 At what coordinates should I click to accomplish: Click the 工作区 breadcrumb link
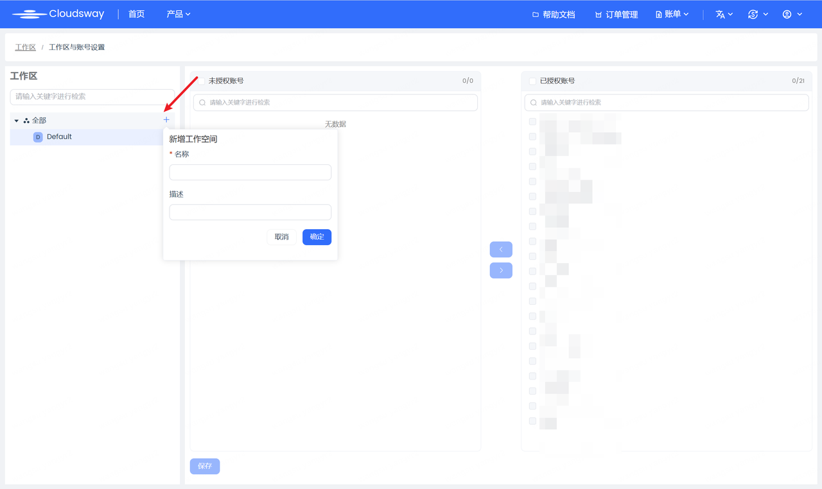[x=26, y=47]
